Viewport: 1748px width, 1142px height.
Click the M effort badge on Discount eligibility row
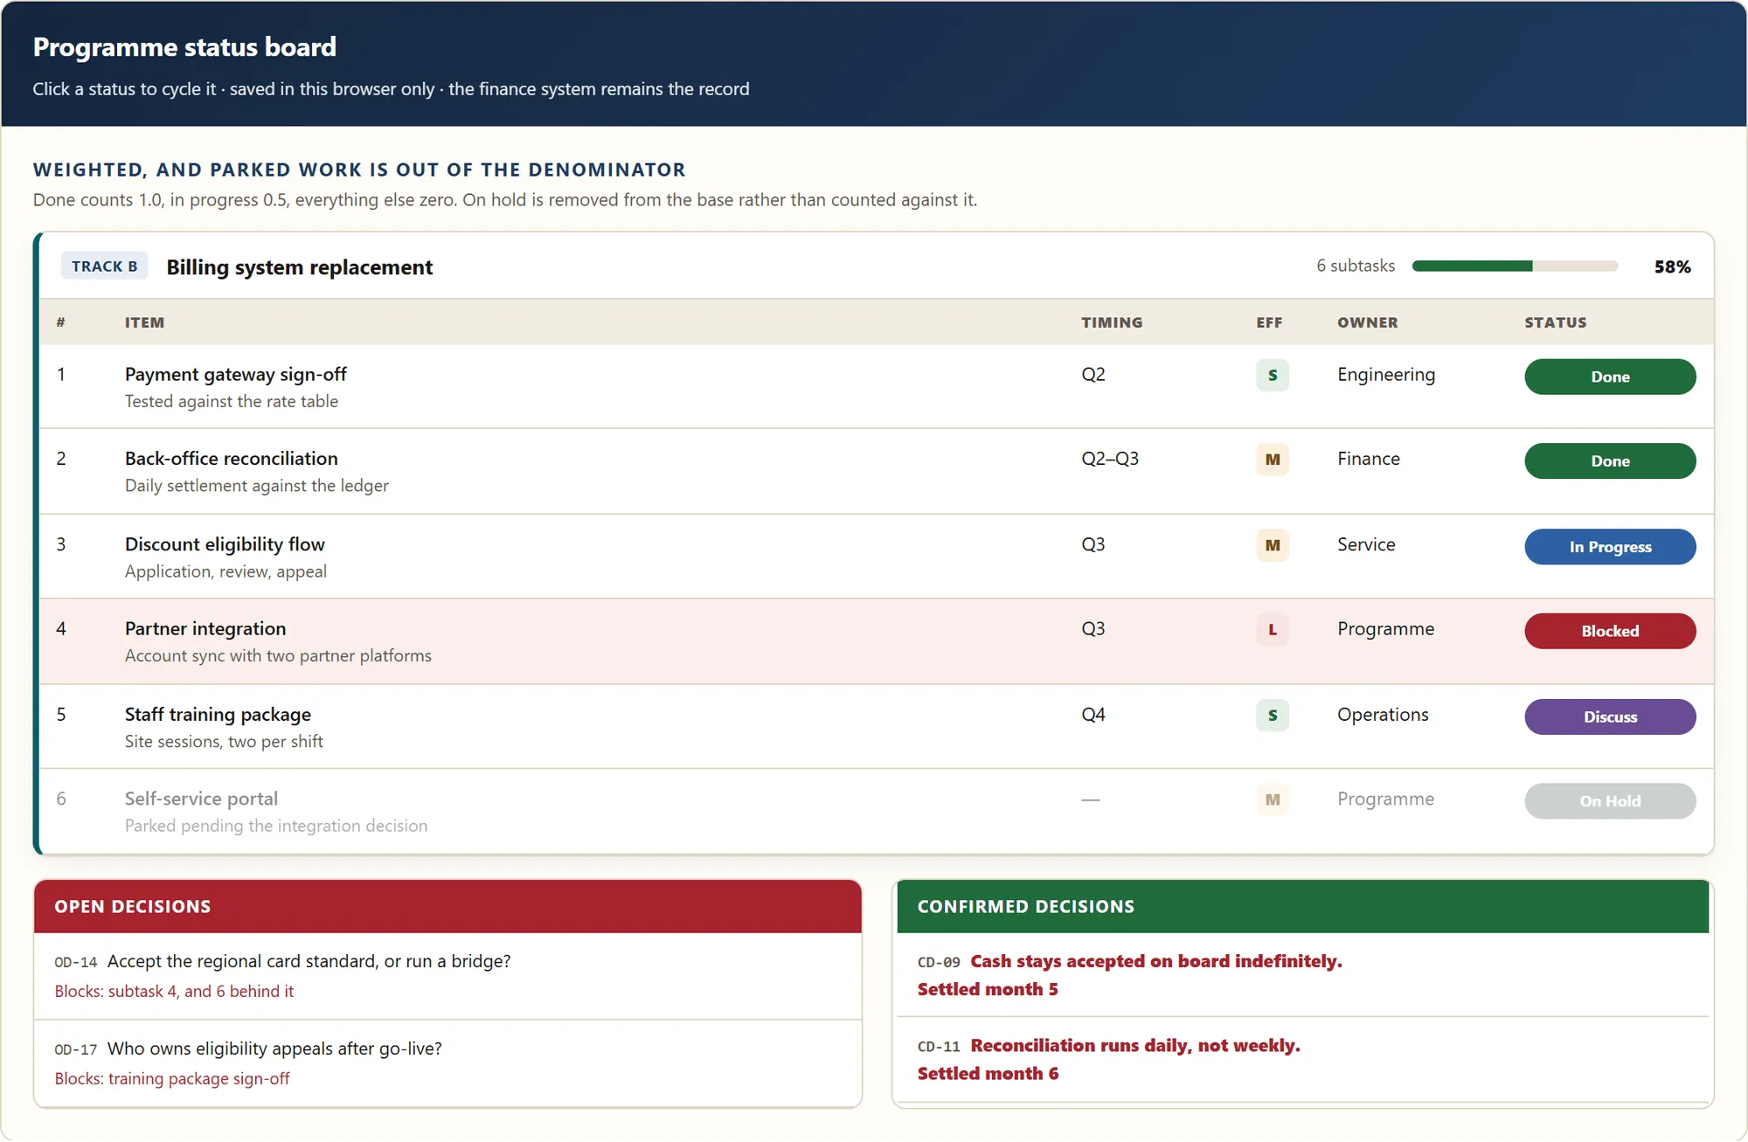coord(1273,545)
